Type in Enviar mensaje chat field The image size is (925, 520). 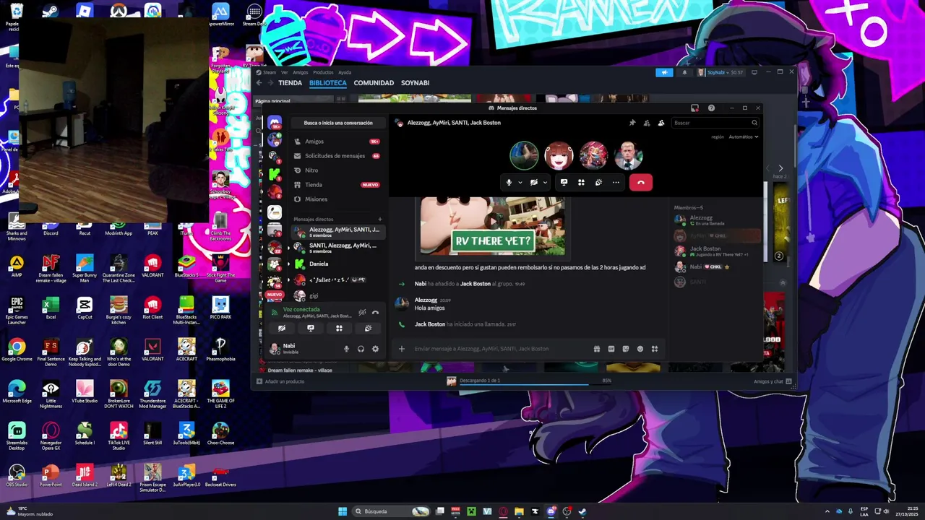pyautogui.click(x=499, y=349)
